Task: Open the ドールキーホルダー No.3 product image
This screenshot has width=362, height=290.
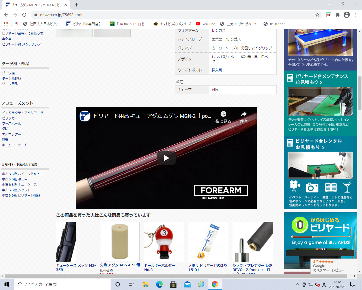Action: 164,242
